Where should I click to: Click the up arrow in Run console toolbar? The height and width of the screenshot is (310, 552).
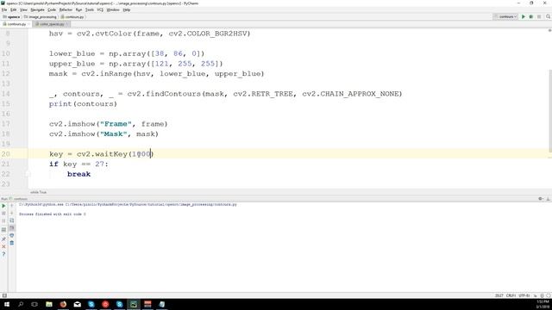pos(11,206)
